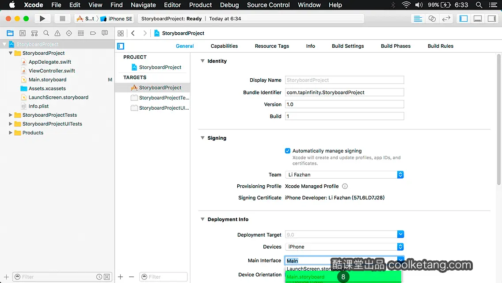
Task: Expand the StoryboardProjectTests folder
Action: [x=11, y=115]
